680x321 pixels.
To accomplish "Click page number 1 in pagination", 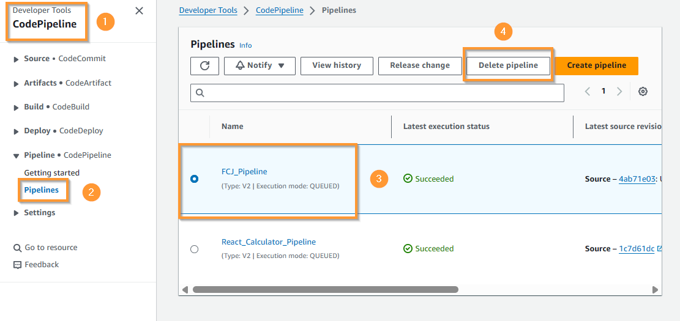I will pyautogui.click(x=603, y=91).
